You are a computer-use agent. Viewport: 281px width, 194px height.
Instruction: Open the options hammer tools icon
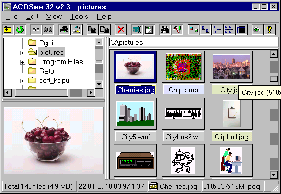click(x=177, y=30)
